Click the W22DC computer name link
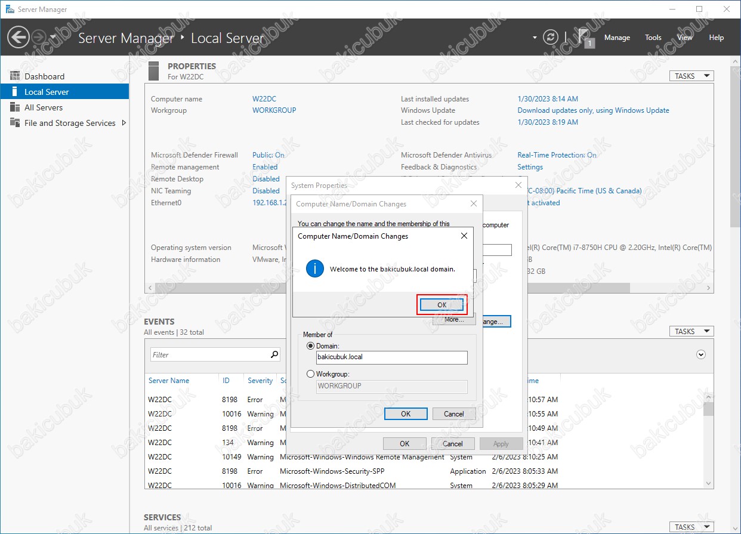 click(x=264, y=99)
